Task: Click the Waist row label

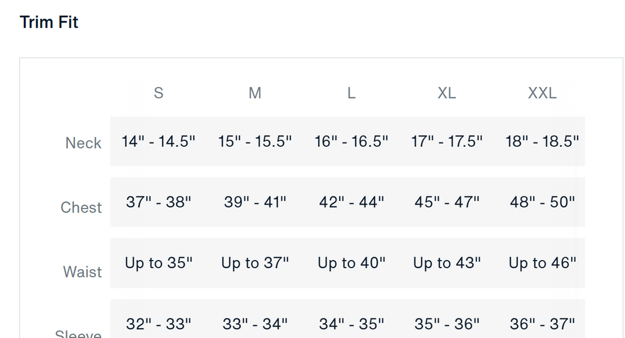Action: click(x=82, y=272)
